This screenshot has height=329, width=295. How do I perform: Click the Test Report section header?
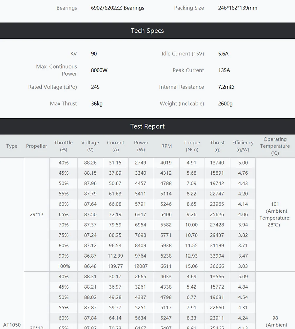click(147, 126)
